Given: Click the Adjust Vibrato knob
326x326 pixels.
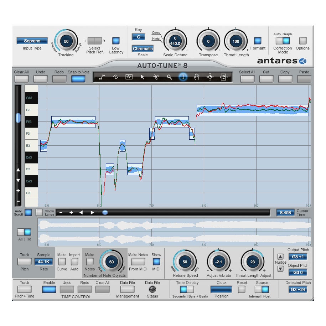Looking at the screenshot, I should pos(219,262).
